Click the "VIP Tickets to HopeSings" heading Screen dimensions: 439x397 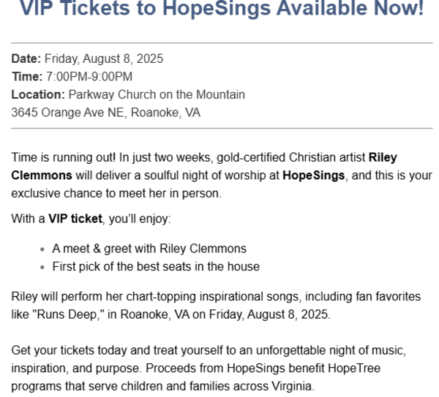(222, 8)
